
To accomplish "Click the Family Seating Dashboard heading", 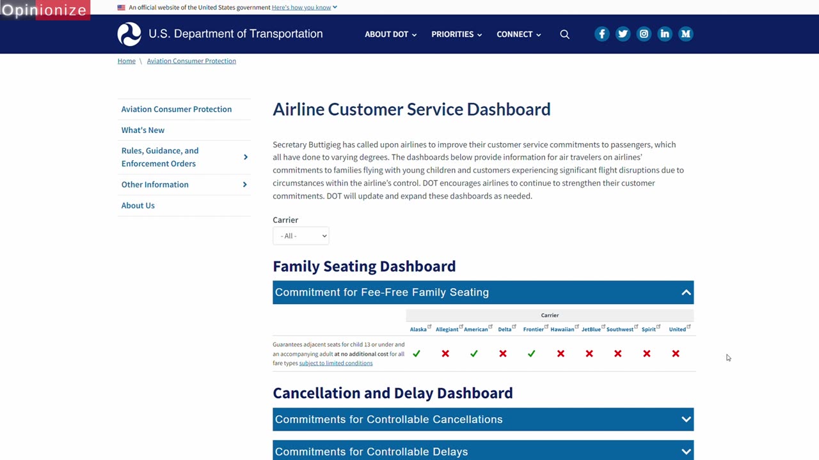I will coord(364,266).
